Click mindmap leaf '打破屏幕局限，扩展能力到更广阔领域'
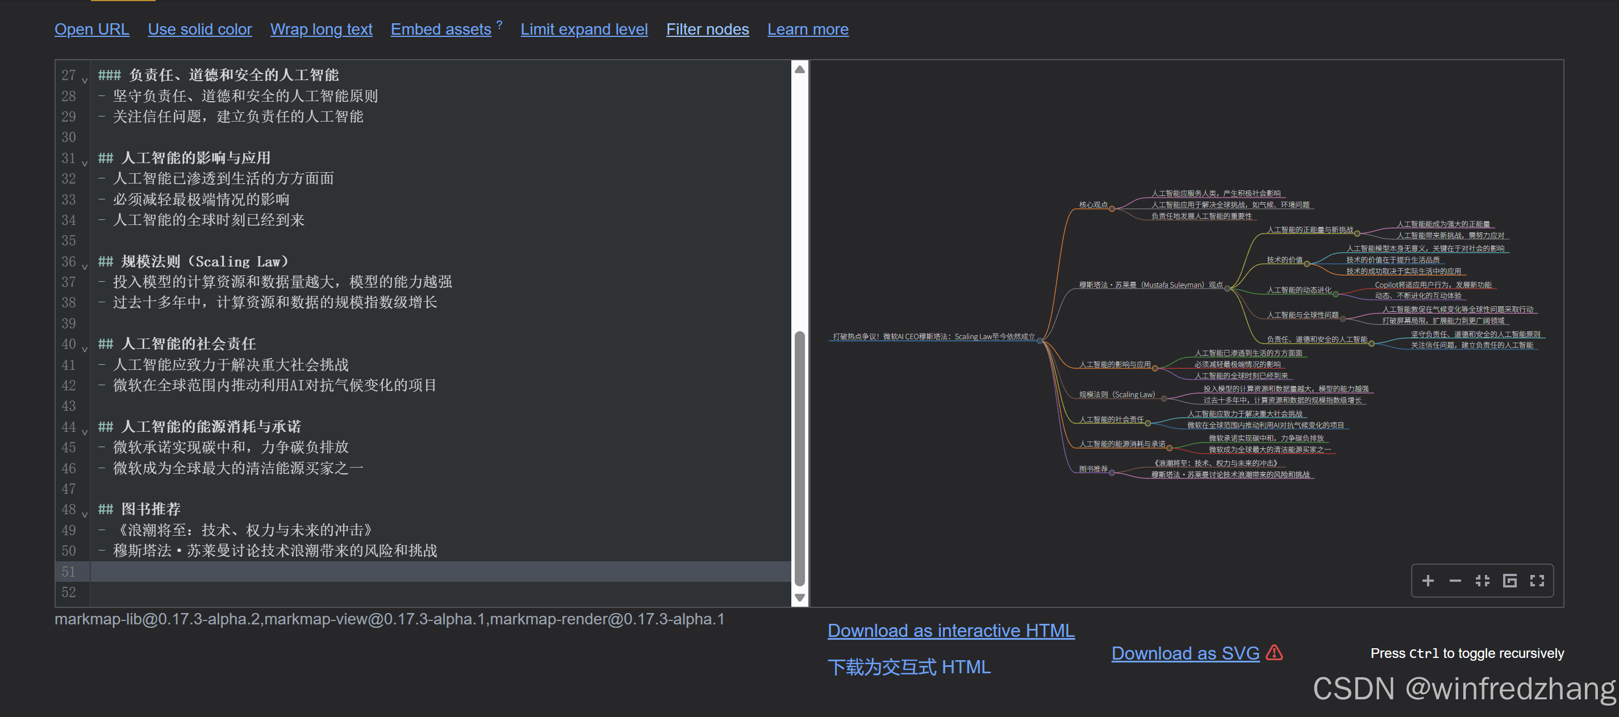1619x717 pixels. coord(1443,320)
